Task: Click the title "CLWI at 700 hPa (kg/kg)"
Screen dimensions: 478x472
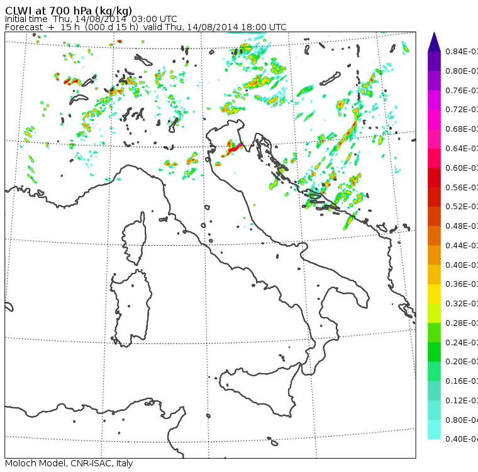Action: tap(69, 11)
